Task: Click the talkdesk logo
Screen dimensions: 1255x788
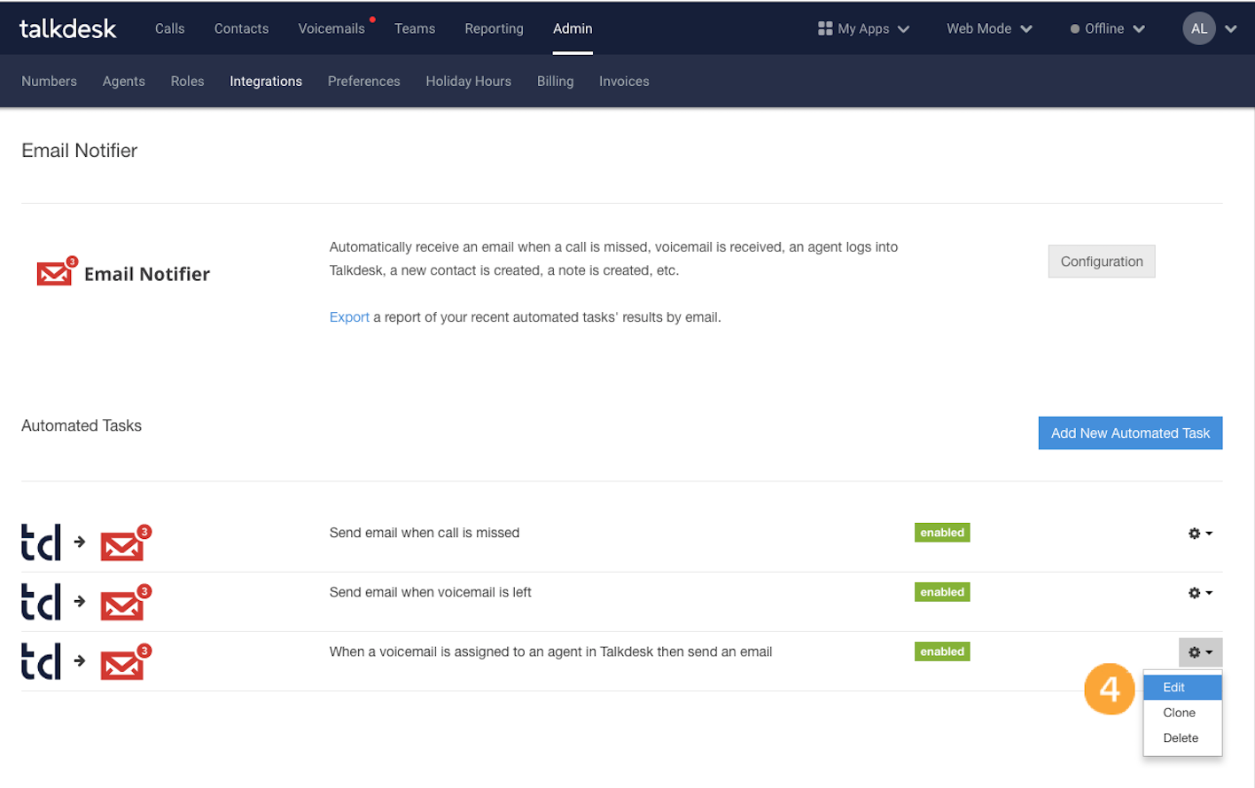Action: tap(68, 28)
